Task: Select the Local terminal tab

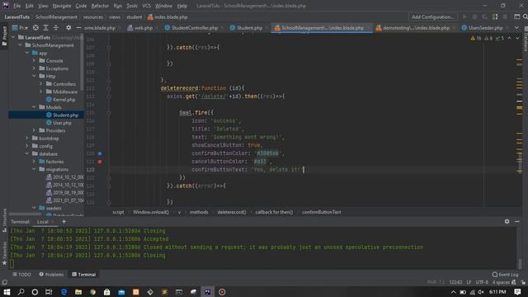Action: click(x=42, y=222)
